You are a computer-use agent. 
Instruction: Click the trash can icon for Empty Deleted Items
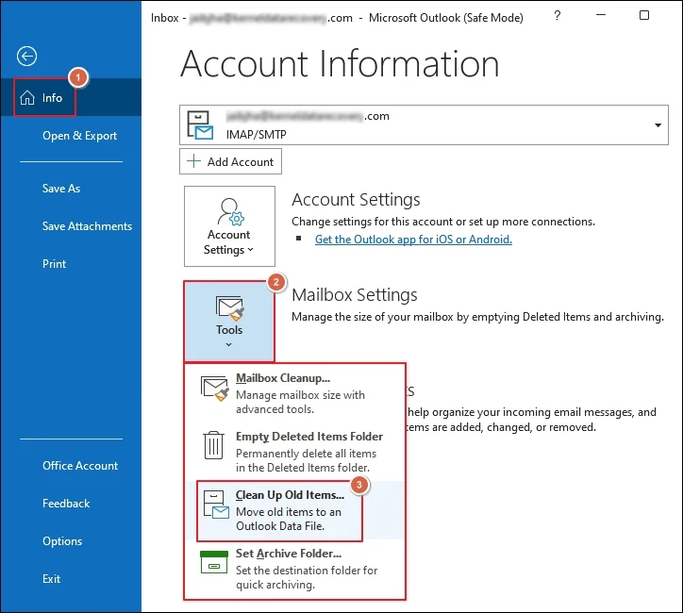[213, 445]
